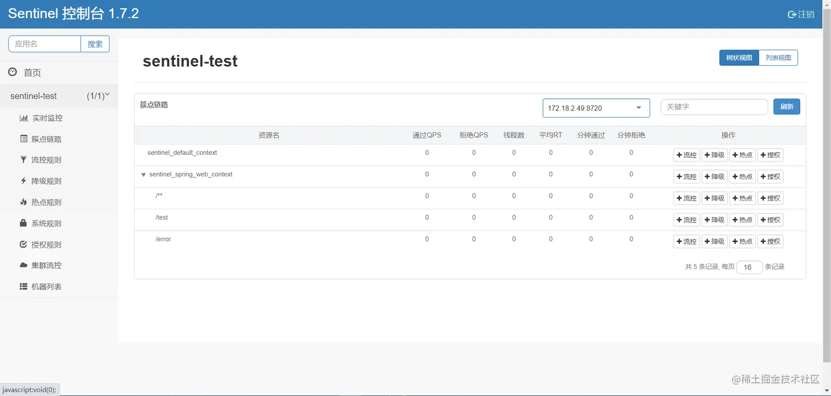The height and width of the screenshot is (396, 831).
Task: Click the 流控规则 filter funnel icon
Action: (23, 160)
